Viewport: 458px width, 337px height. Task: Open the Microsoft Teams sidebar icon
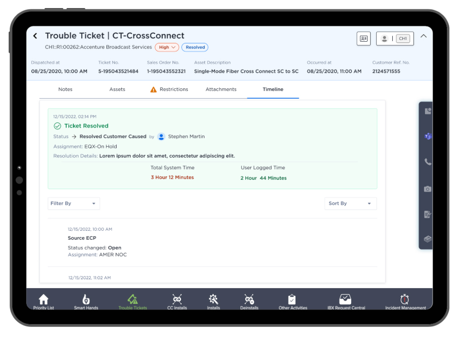point(428,136)
